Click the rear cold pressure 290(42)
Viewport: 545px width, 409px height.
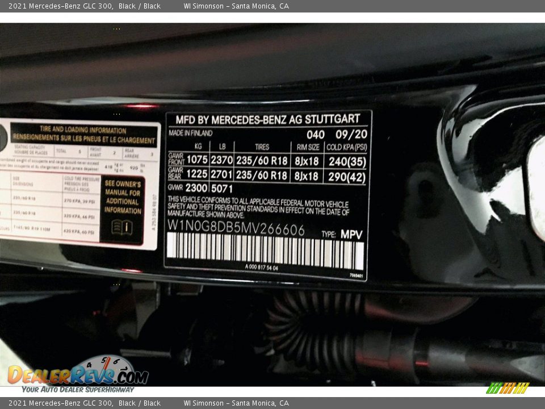(347, 177)
